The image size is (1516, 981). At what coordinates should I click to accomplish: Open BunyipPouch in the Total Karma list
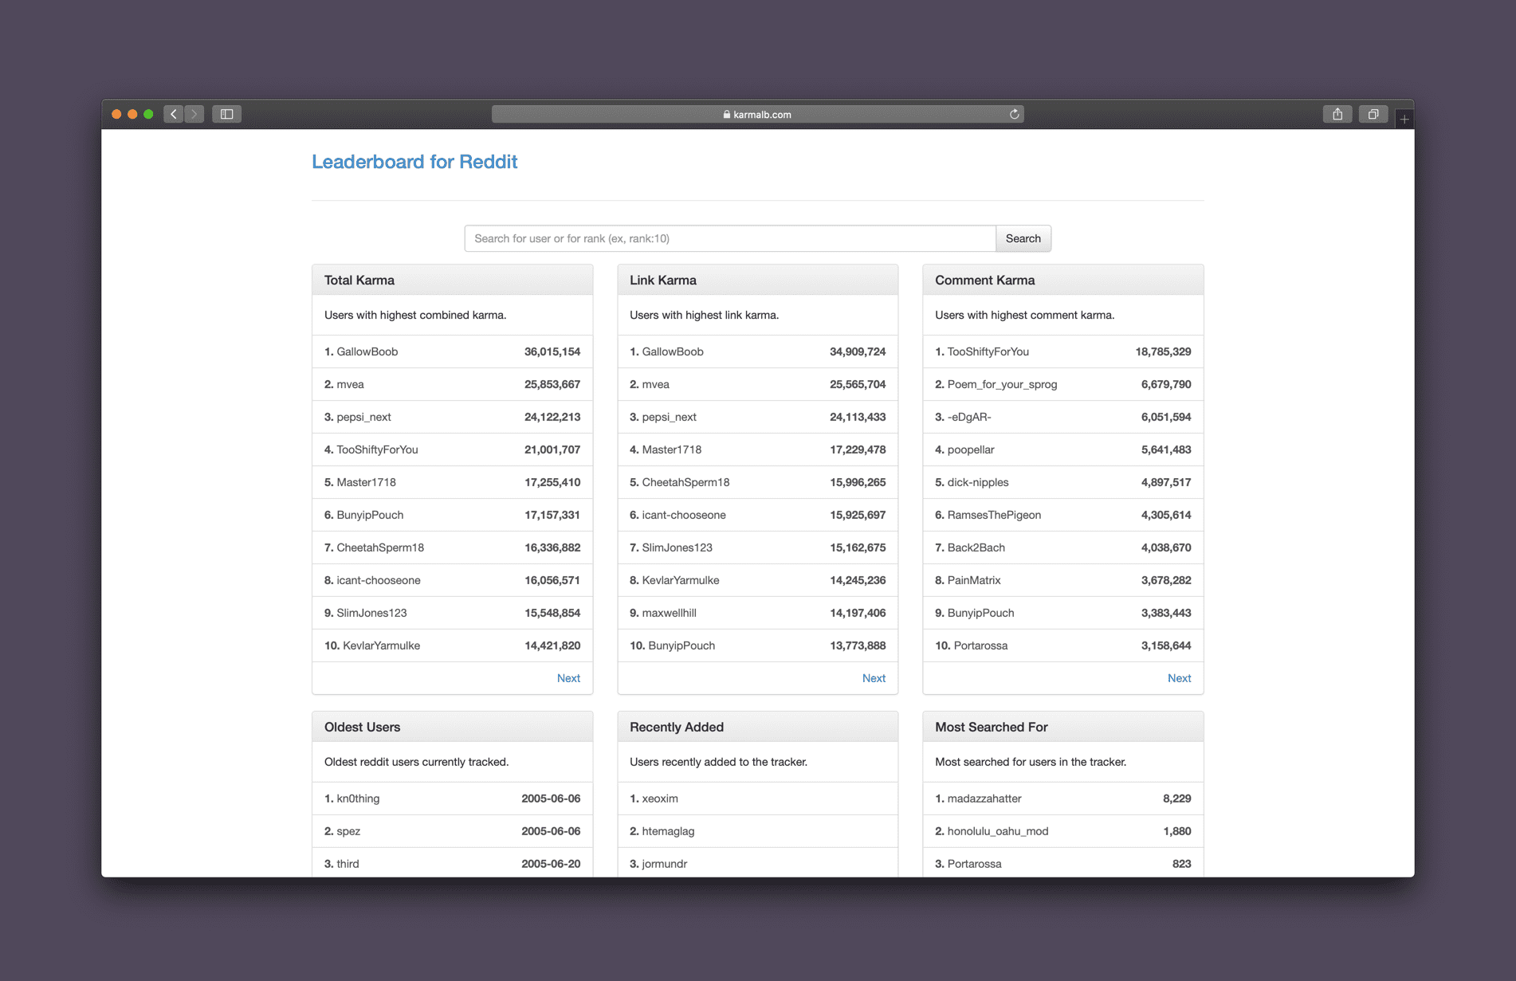point(370,515)
